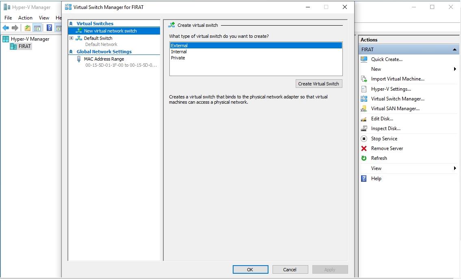Toggle the Show/Hide Action Pane toolbar icon
Viewport: 461px width, 279px height.
click(59, 28)
